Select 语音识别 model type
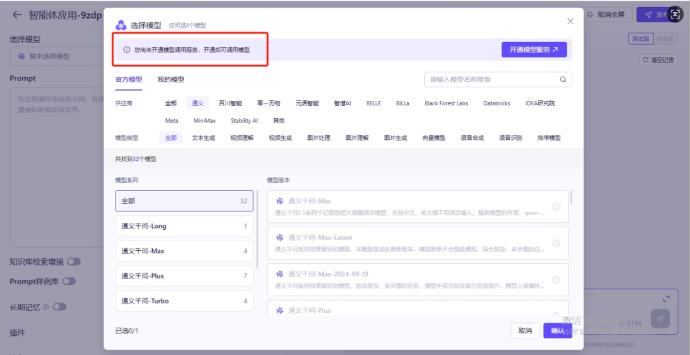This screenshot has width=690, height=355. [x=510, y=138]
